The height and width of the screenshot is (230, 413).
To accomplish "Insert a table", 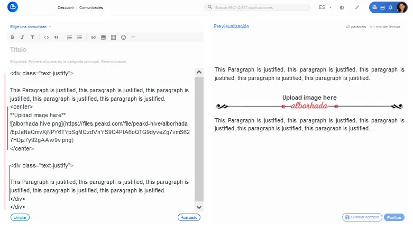I will tap(113, 38).
